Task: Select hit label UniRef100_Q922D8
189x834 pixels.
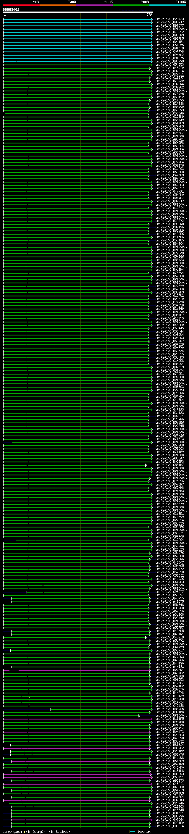Action: pos(169,377)
